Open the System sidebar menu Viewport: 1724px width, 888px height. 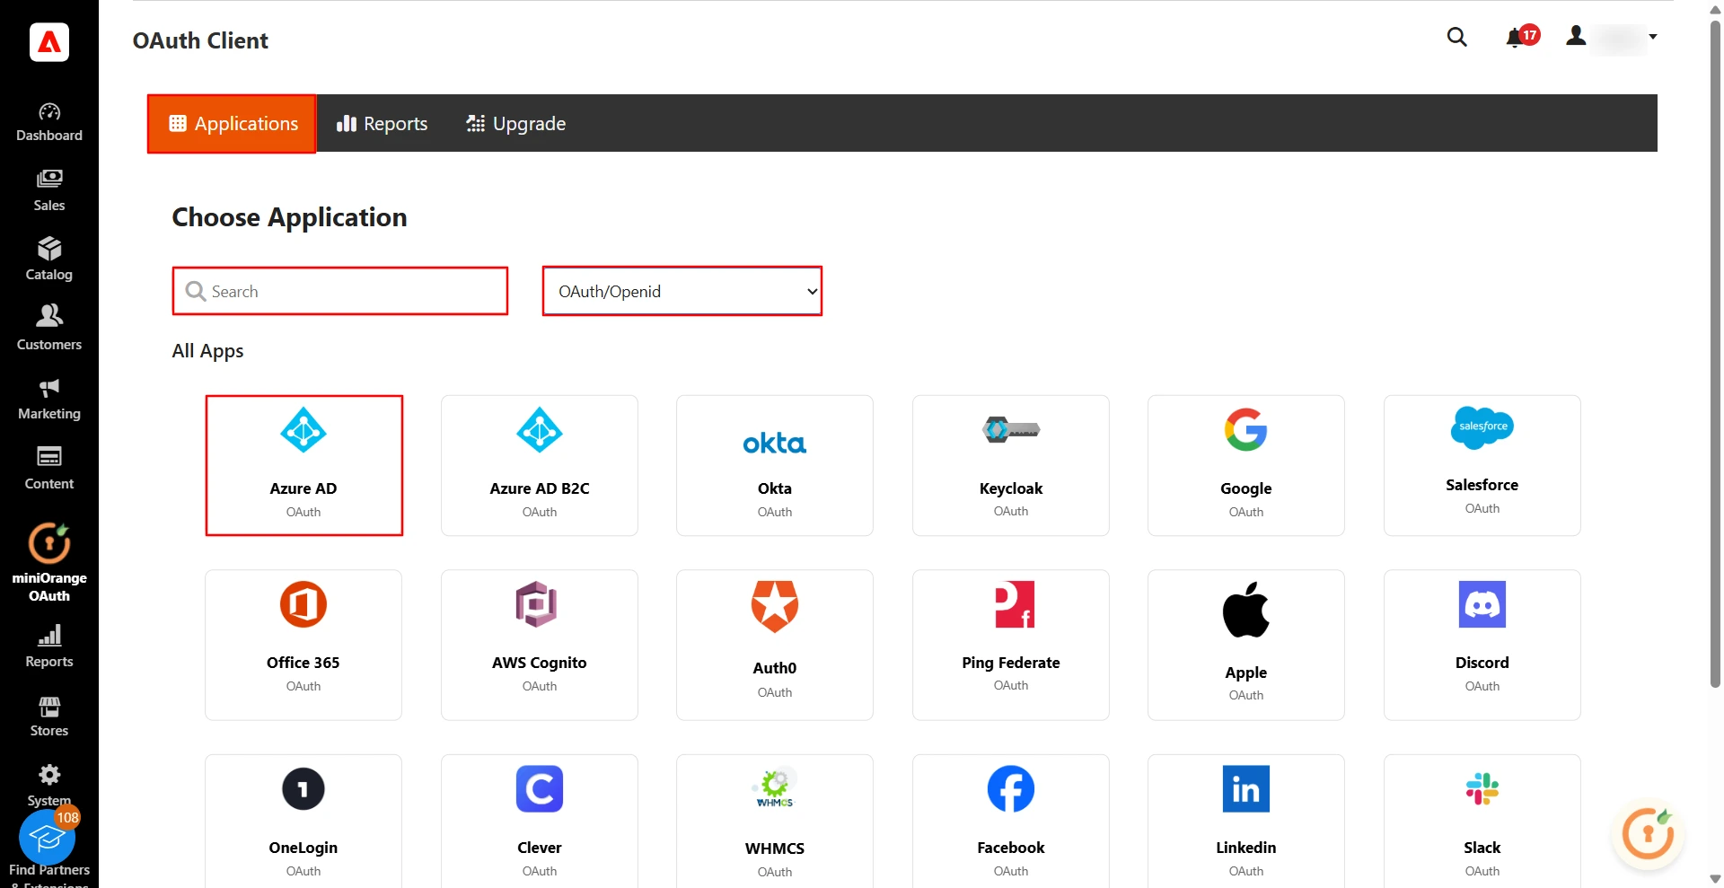pyautogui.click(x=49, y=786)
